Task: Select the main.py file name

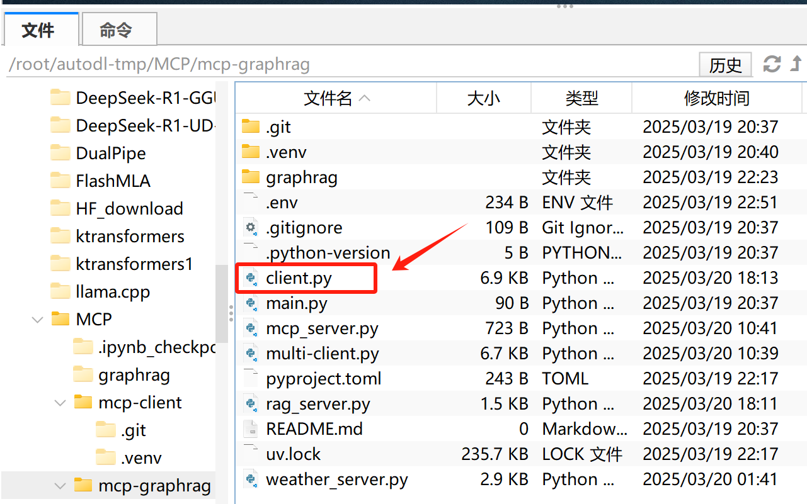Action: tap(297, 303)
